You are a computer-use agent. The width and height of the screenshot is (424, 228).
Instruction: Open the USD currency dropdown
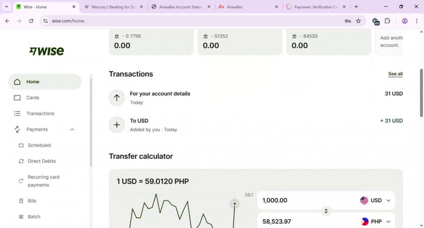click(x=375, y=201)
